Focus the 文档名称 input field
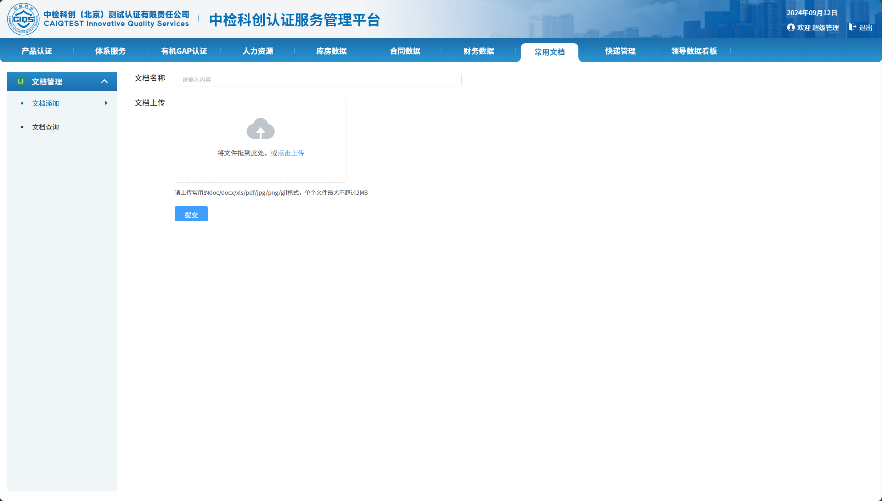Screen dimensions: 882x501 click(x=318, y=80)
